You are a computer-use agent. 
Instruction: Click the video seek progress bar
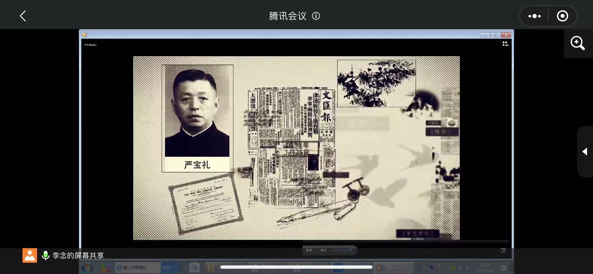pyautogui.click(x=406, y=242)
